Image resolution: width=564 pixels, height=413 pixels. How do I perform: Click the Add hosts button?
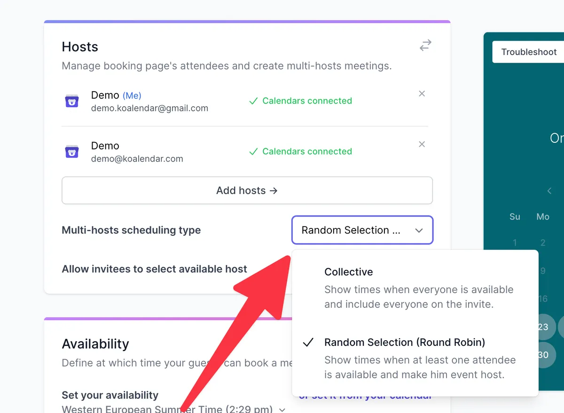(247, 190)
